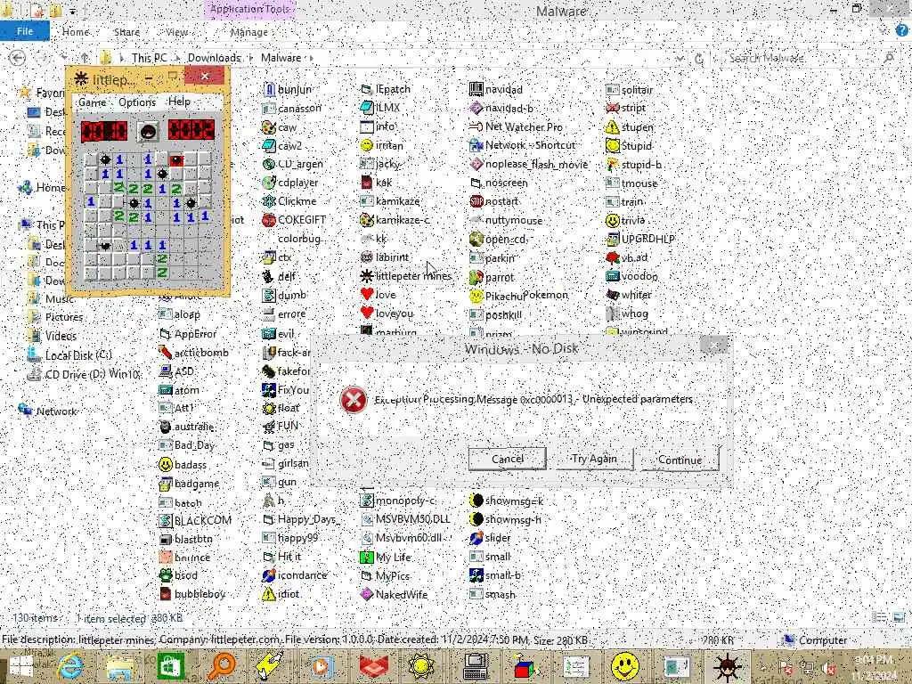The height and width of the screenshot is (684, 912).
Task: Click the magnifier taskbar icon
Action: point(222,666)
